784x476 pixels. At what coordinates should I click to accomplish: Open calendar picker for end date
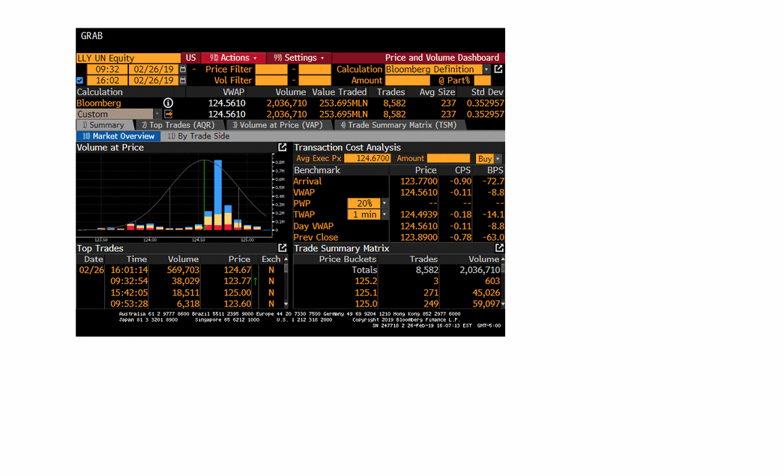pyautogui.click(x=183, y=80)
